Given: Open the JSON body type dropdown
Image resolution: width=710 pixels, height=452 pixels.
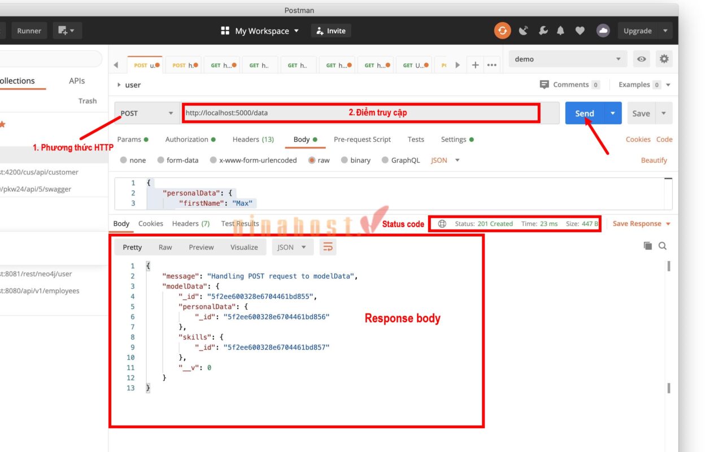Looking at the screenshot, I should coord(446,160).
